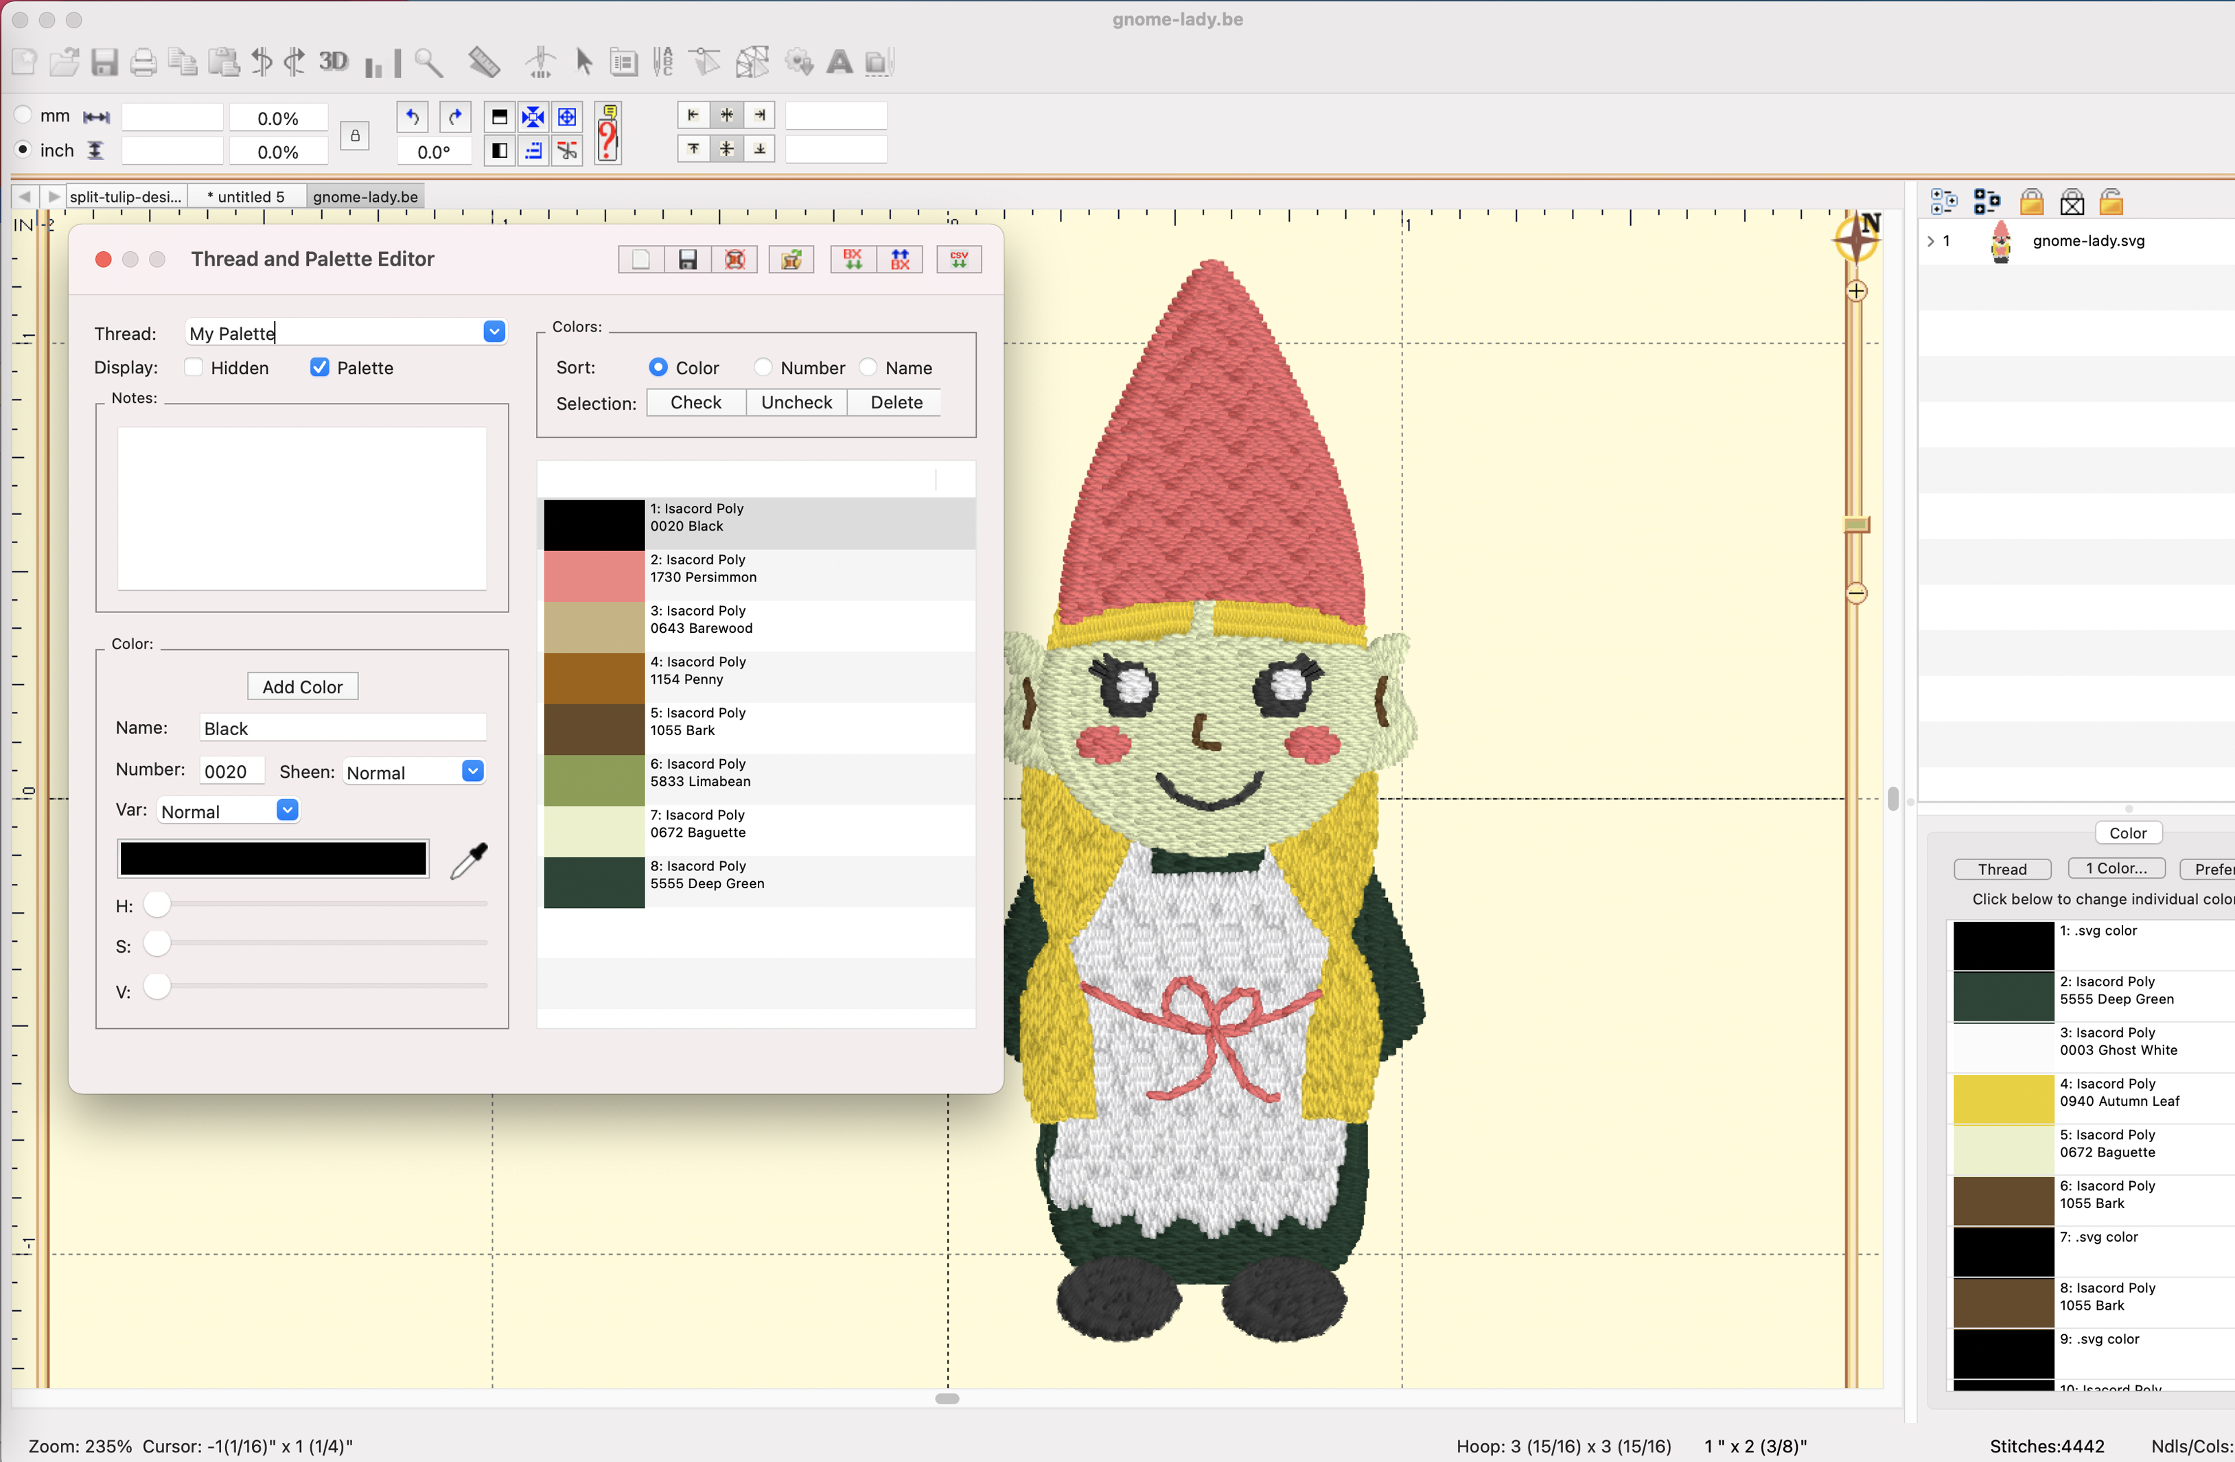
Task: Toggle the Palette display checkbox
Action: [x=319, y=367]
